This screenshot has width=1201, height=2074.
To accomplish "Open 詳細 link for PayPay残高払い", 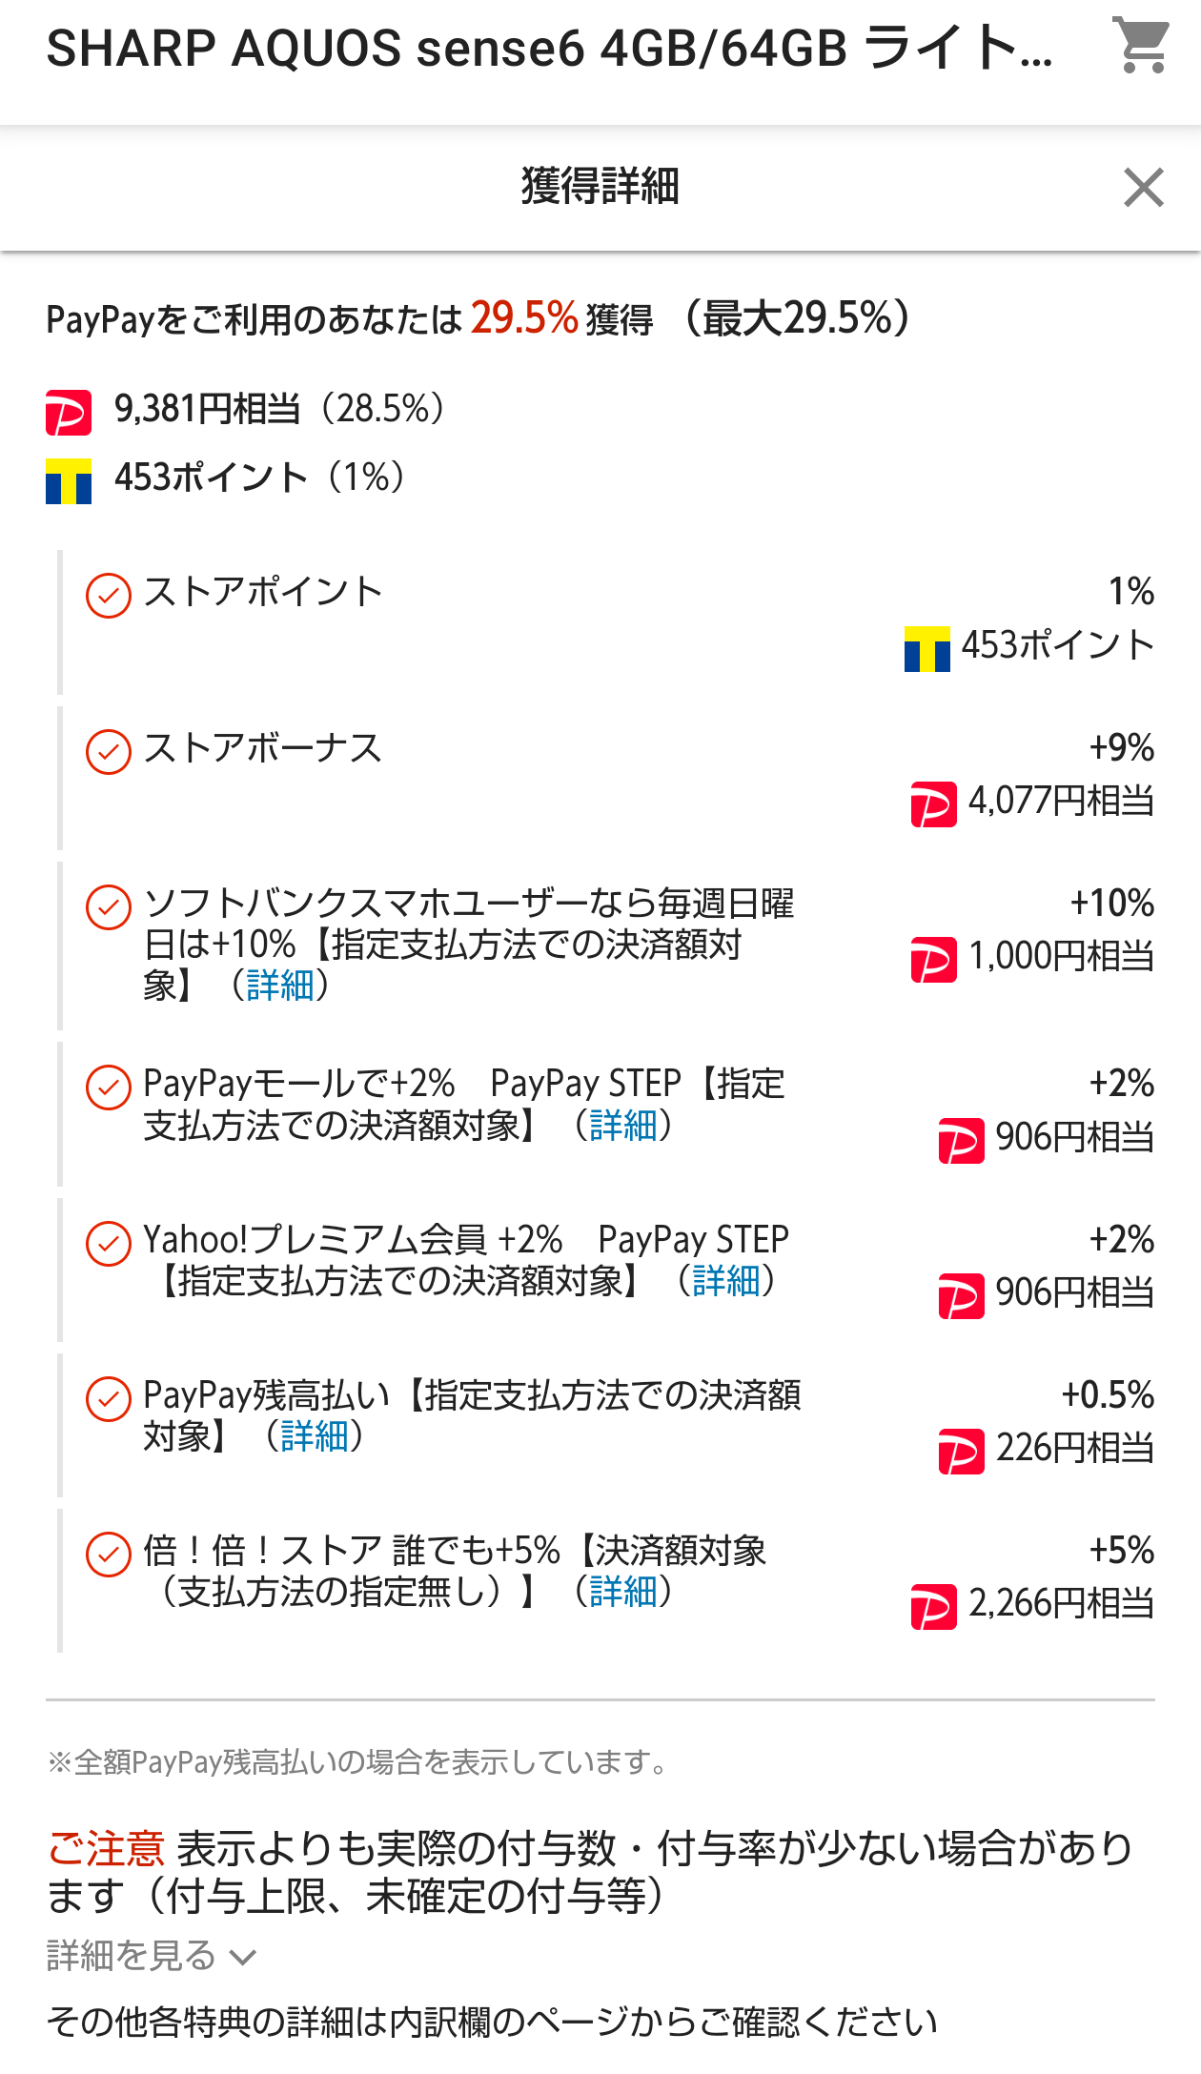I will pyautogui.click(x=315, y=1436).
